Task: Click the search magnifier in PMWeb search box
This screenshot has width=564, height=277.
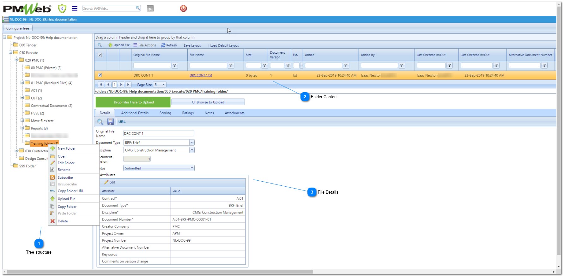Action: click(138, 8)
